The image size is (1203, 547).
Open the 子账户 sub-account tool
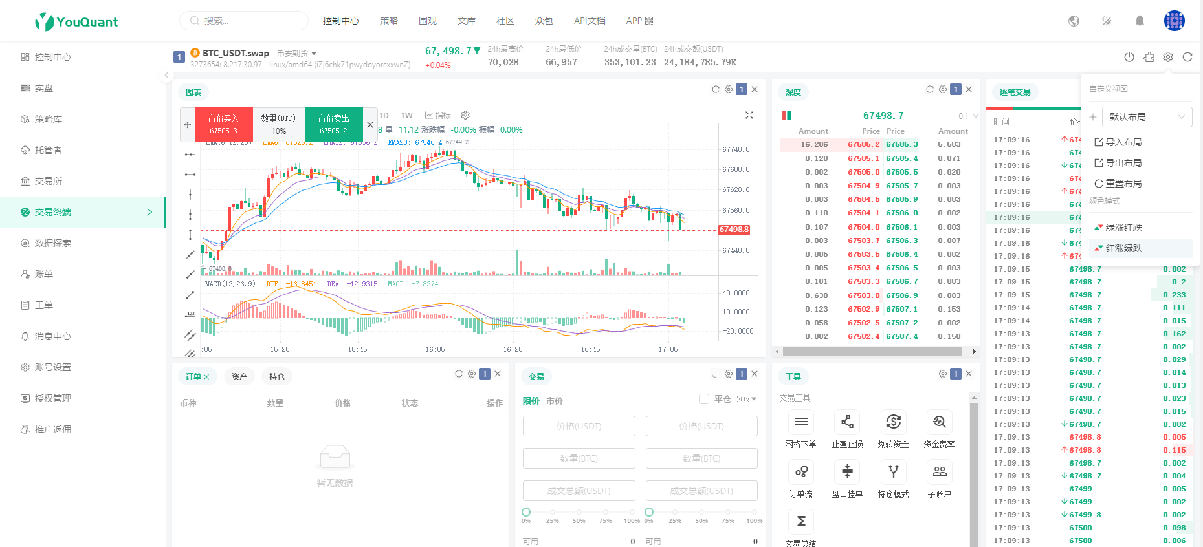coord(940,472)
